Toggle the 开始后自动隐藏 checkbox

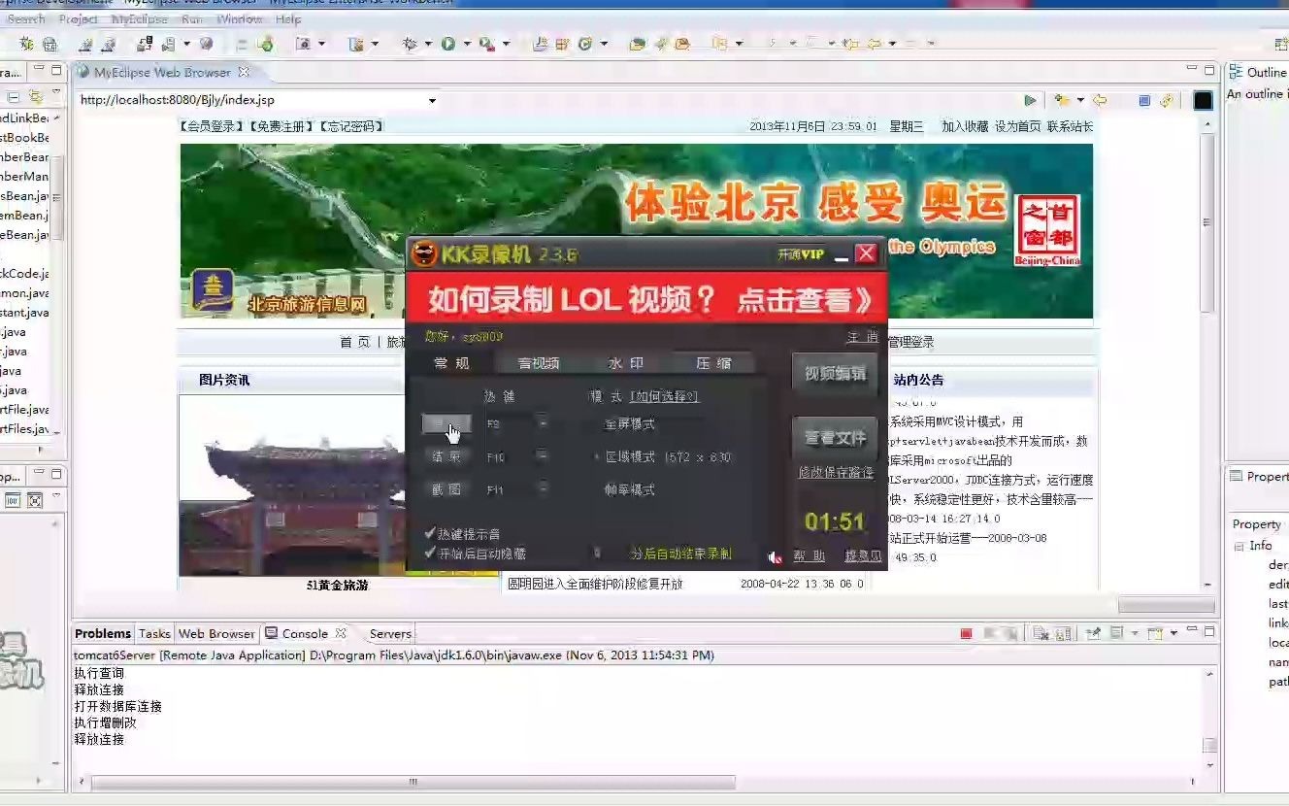click(431, 553)
